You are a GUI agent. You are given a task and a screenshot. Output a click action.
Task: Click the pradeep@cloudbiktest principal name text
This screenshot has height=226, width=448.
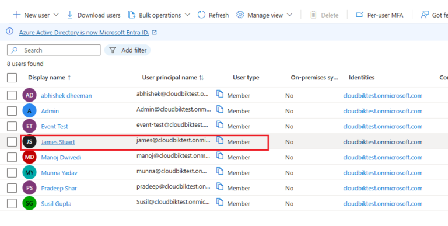click(x=173, y=186)
